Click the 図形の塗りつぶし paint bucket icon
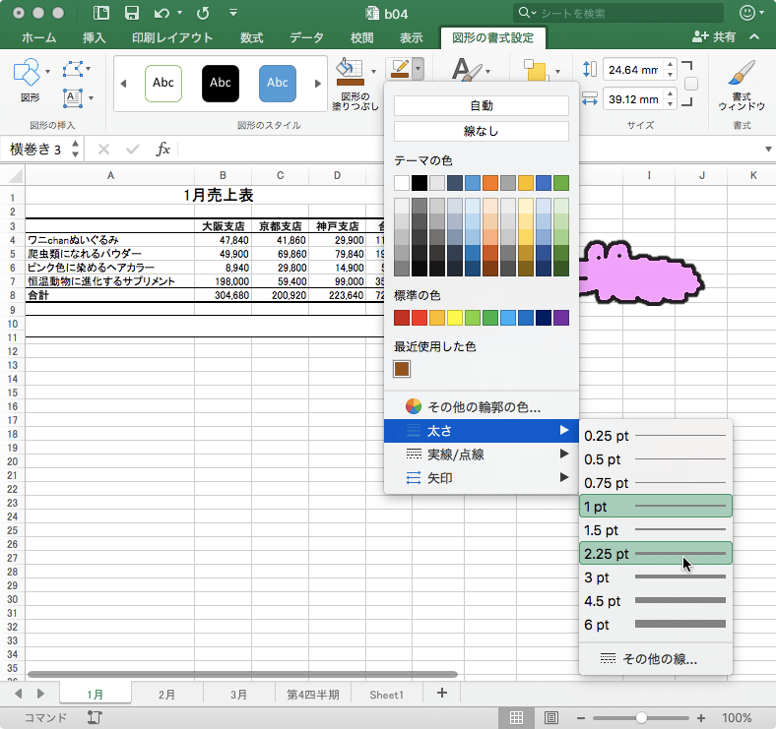Image resolution: width=776 pixels, height=729 pixels. [x=350, y=72]
